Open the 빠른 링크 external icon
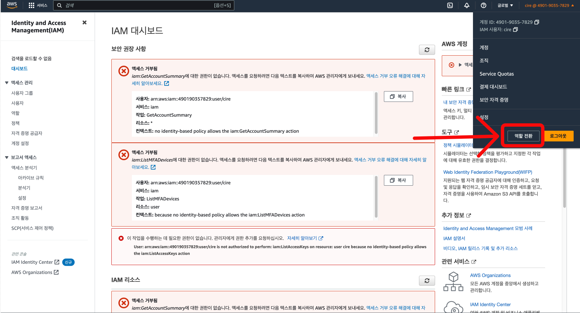Image resolution: width=580 pixels, height=313 pixels. pyautogui.click(x=469, y=89)
